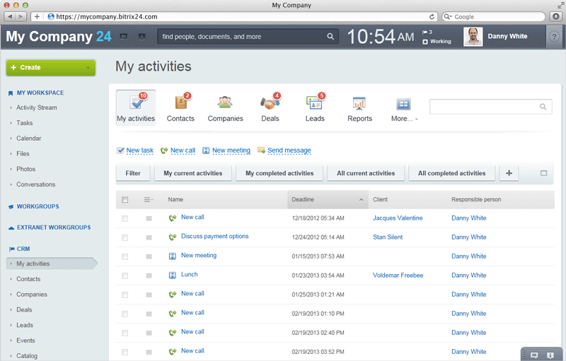
Task: Open the Reports chart icon
Action: 359,104
